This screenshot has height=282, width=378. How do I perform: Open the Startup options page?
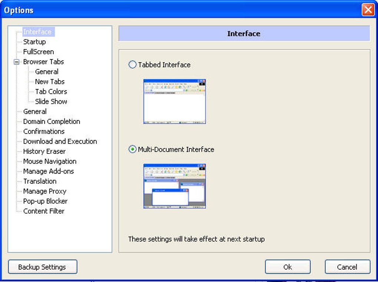(x=34, y=42)
